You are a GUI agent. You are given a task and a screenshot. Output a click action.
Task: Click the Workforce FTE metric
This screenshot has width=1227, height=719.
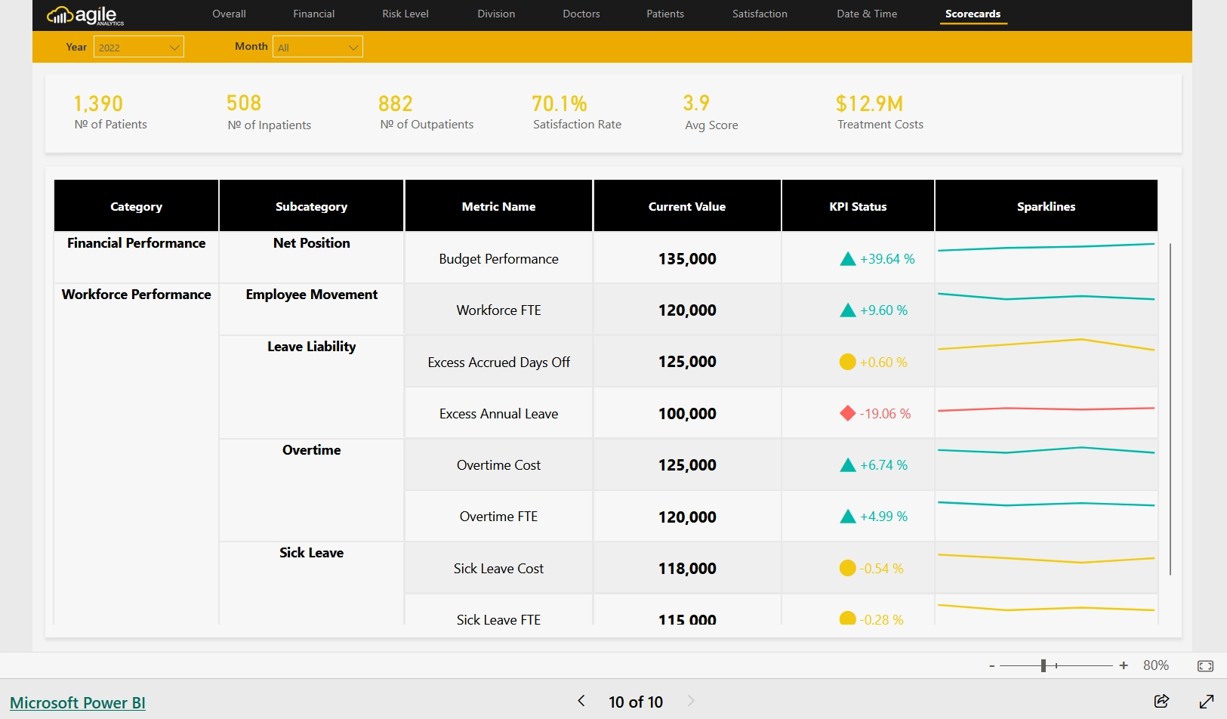(498, 310)
